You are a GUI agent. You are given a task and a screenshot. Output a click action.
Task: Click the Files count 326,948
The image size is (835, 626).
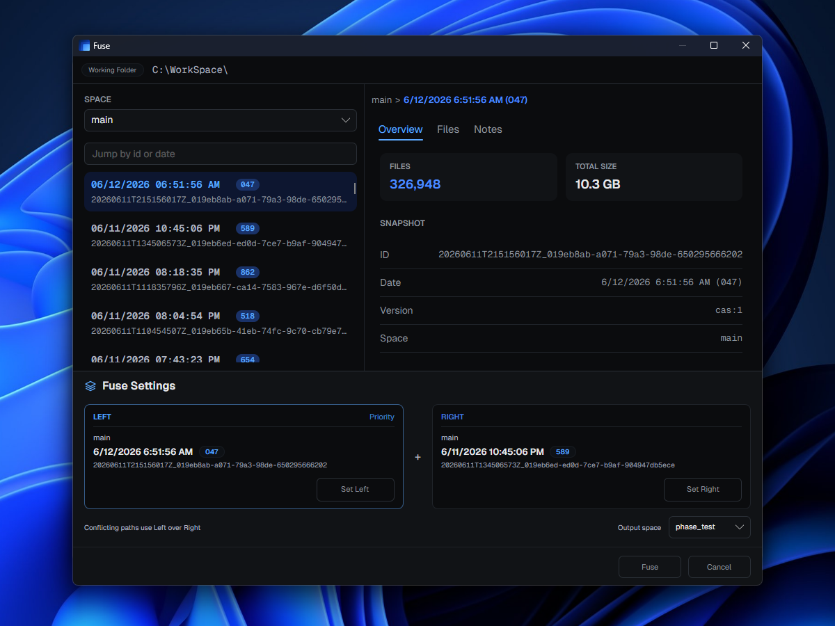pyautogui.click(x=415, y=184)
